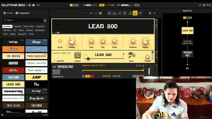Select the L input channel in header
Viewport: 212px width, 119px height.
71,5
